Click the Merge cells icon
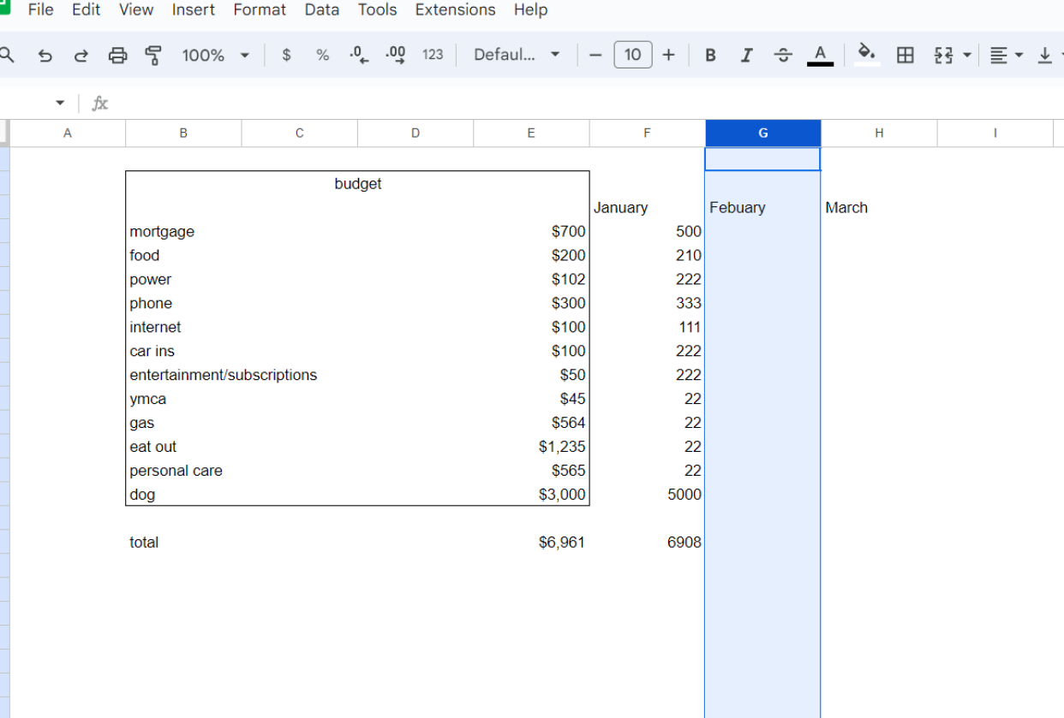This screenshot has width=1064, height=718. 943,55
